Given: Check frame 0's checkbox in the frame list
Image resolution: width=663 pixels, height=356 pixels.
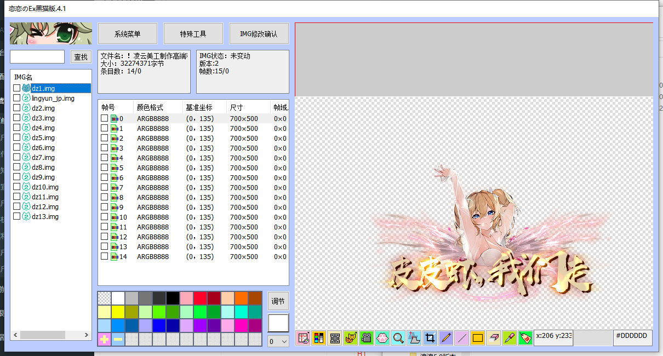Looking at the screenshot, I should tap(104, 118).
